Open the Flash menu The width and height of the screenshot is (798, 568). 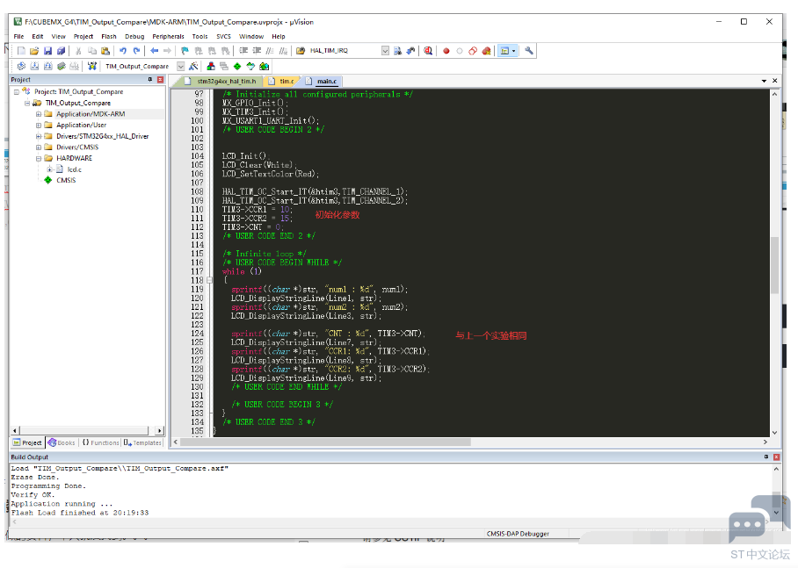pyautogui.click(x=109, y=37)
